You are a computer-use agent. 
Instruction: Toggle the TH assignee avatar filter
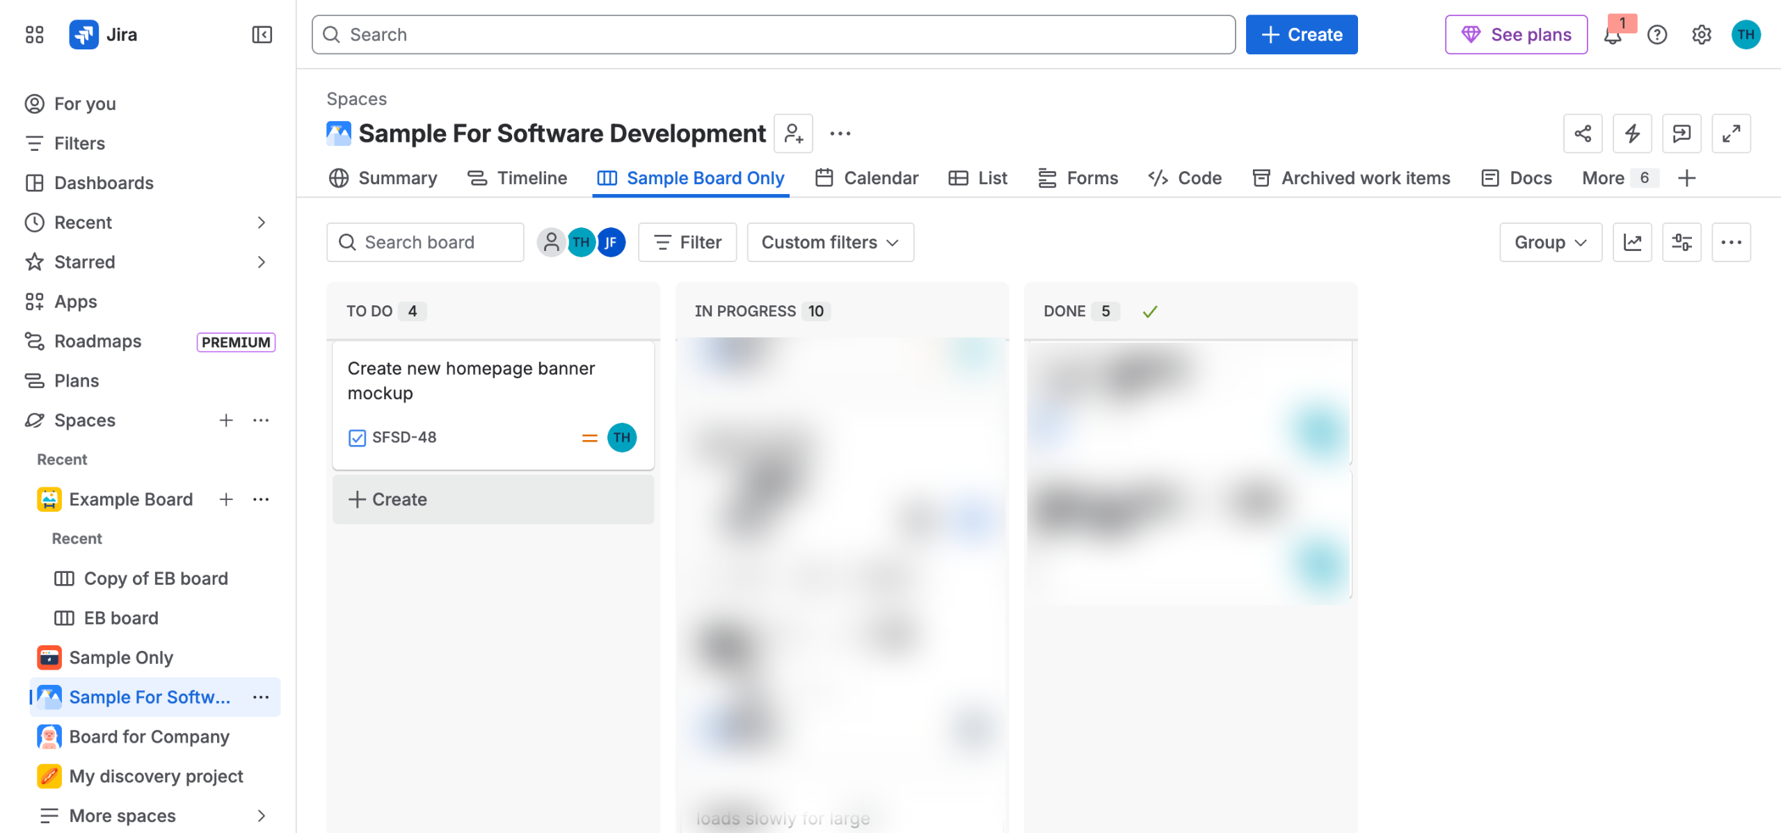pyautogui.click(x=582, y=243)
